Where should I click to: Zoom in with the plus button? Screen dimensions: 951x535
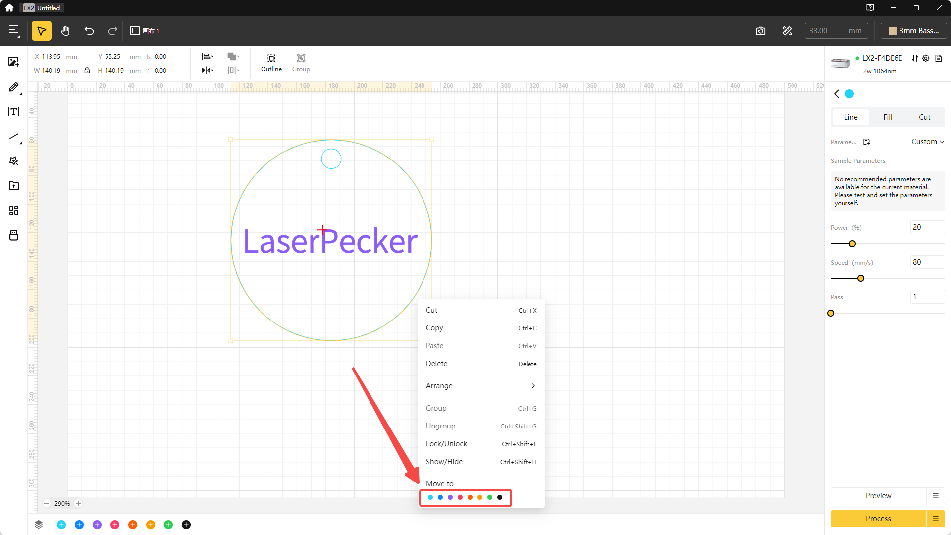pos(78,503)
